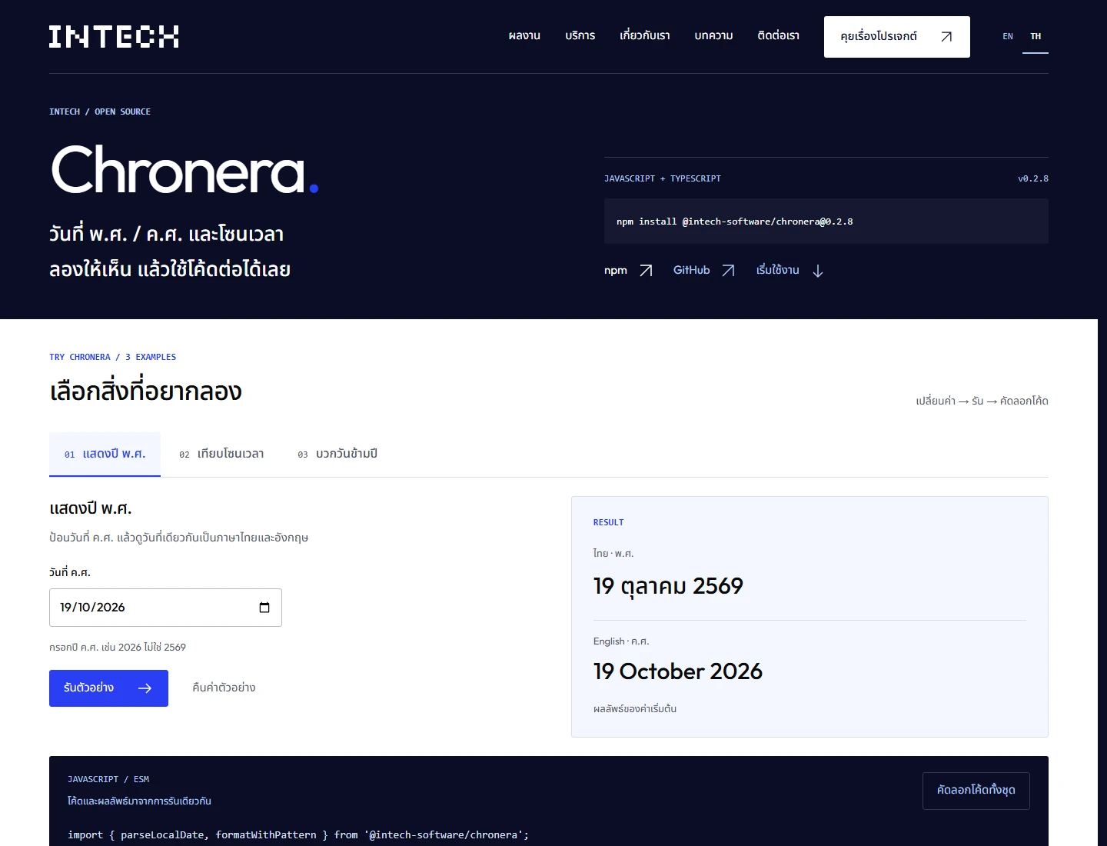
Task: Open the calendar picker icon
Action: (x=264, y=608)
